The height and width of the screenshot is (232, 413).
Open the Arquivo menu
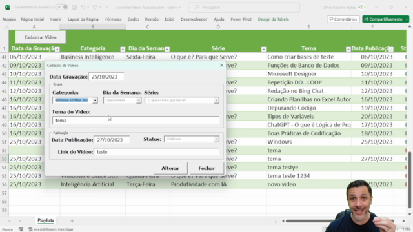[x=9, y=19]
